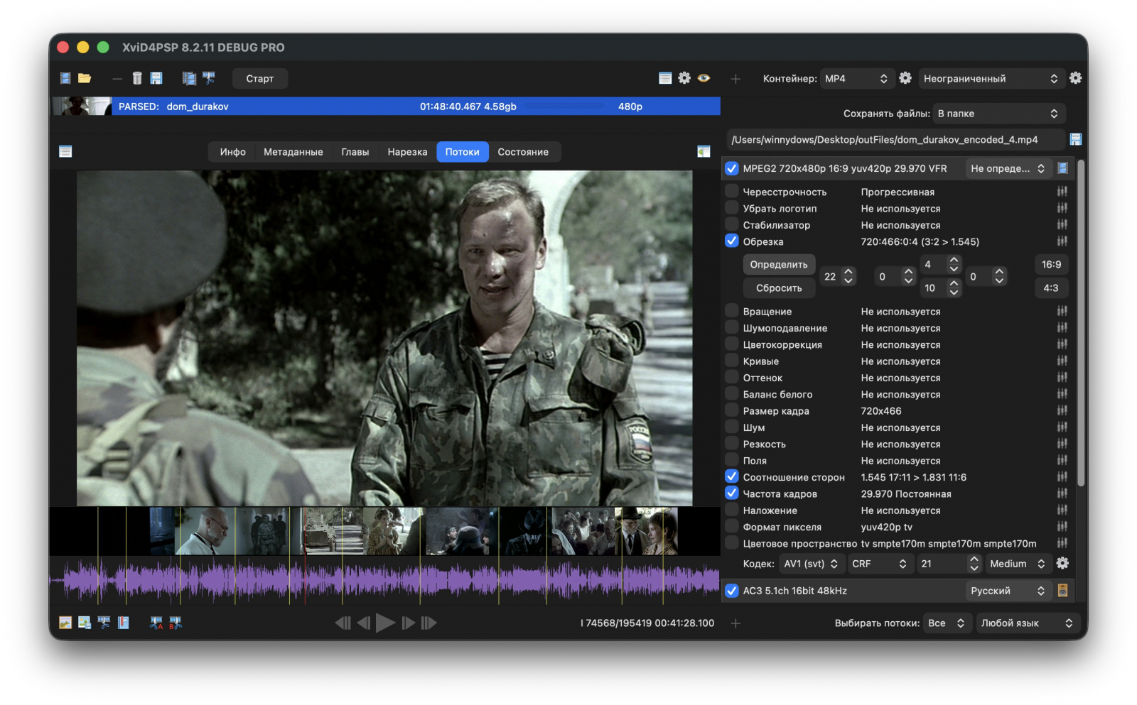Click the Определить crop button
The image size is (1137, 705).
pos(779,264)
